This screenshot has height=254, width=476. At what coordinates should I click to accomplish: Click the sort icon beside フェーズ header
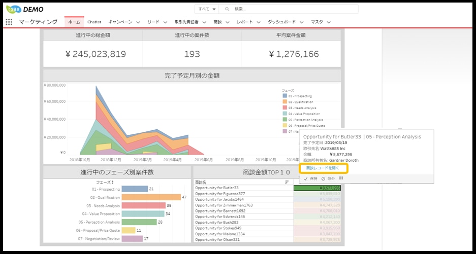(112, 182)
